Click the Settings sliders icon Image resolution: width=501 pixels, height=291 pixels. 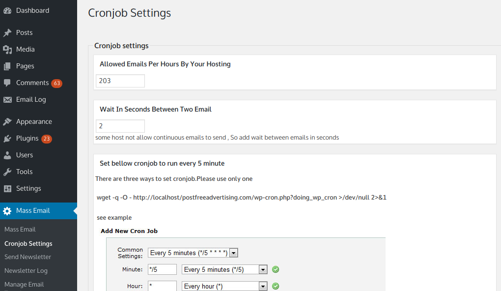coord(7,189)
